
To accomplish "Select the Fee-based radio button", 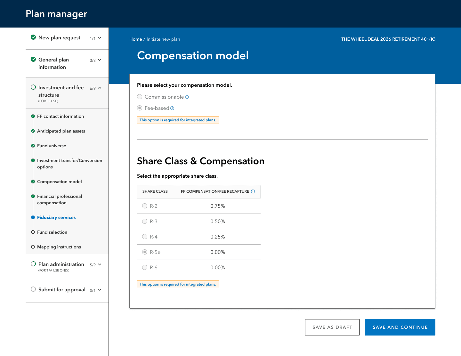I will tap(140, 108).
